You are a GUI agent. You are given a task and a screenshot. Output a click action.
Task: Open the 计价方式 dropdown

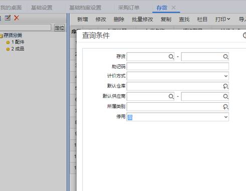(x=226, y=76)
